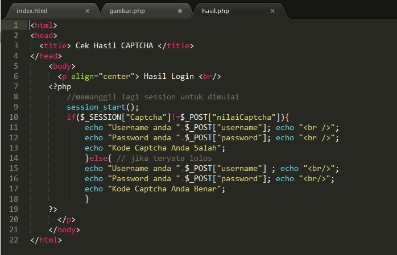Viewport: 397px width, 255px height.
Task: Click the '<head>' tag on line 2
Action: 44,35
